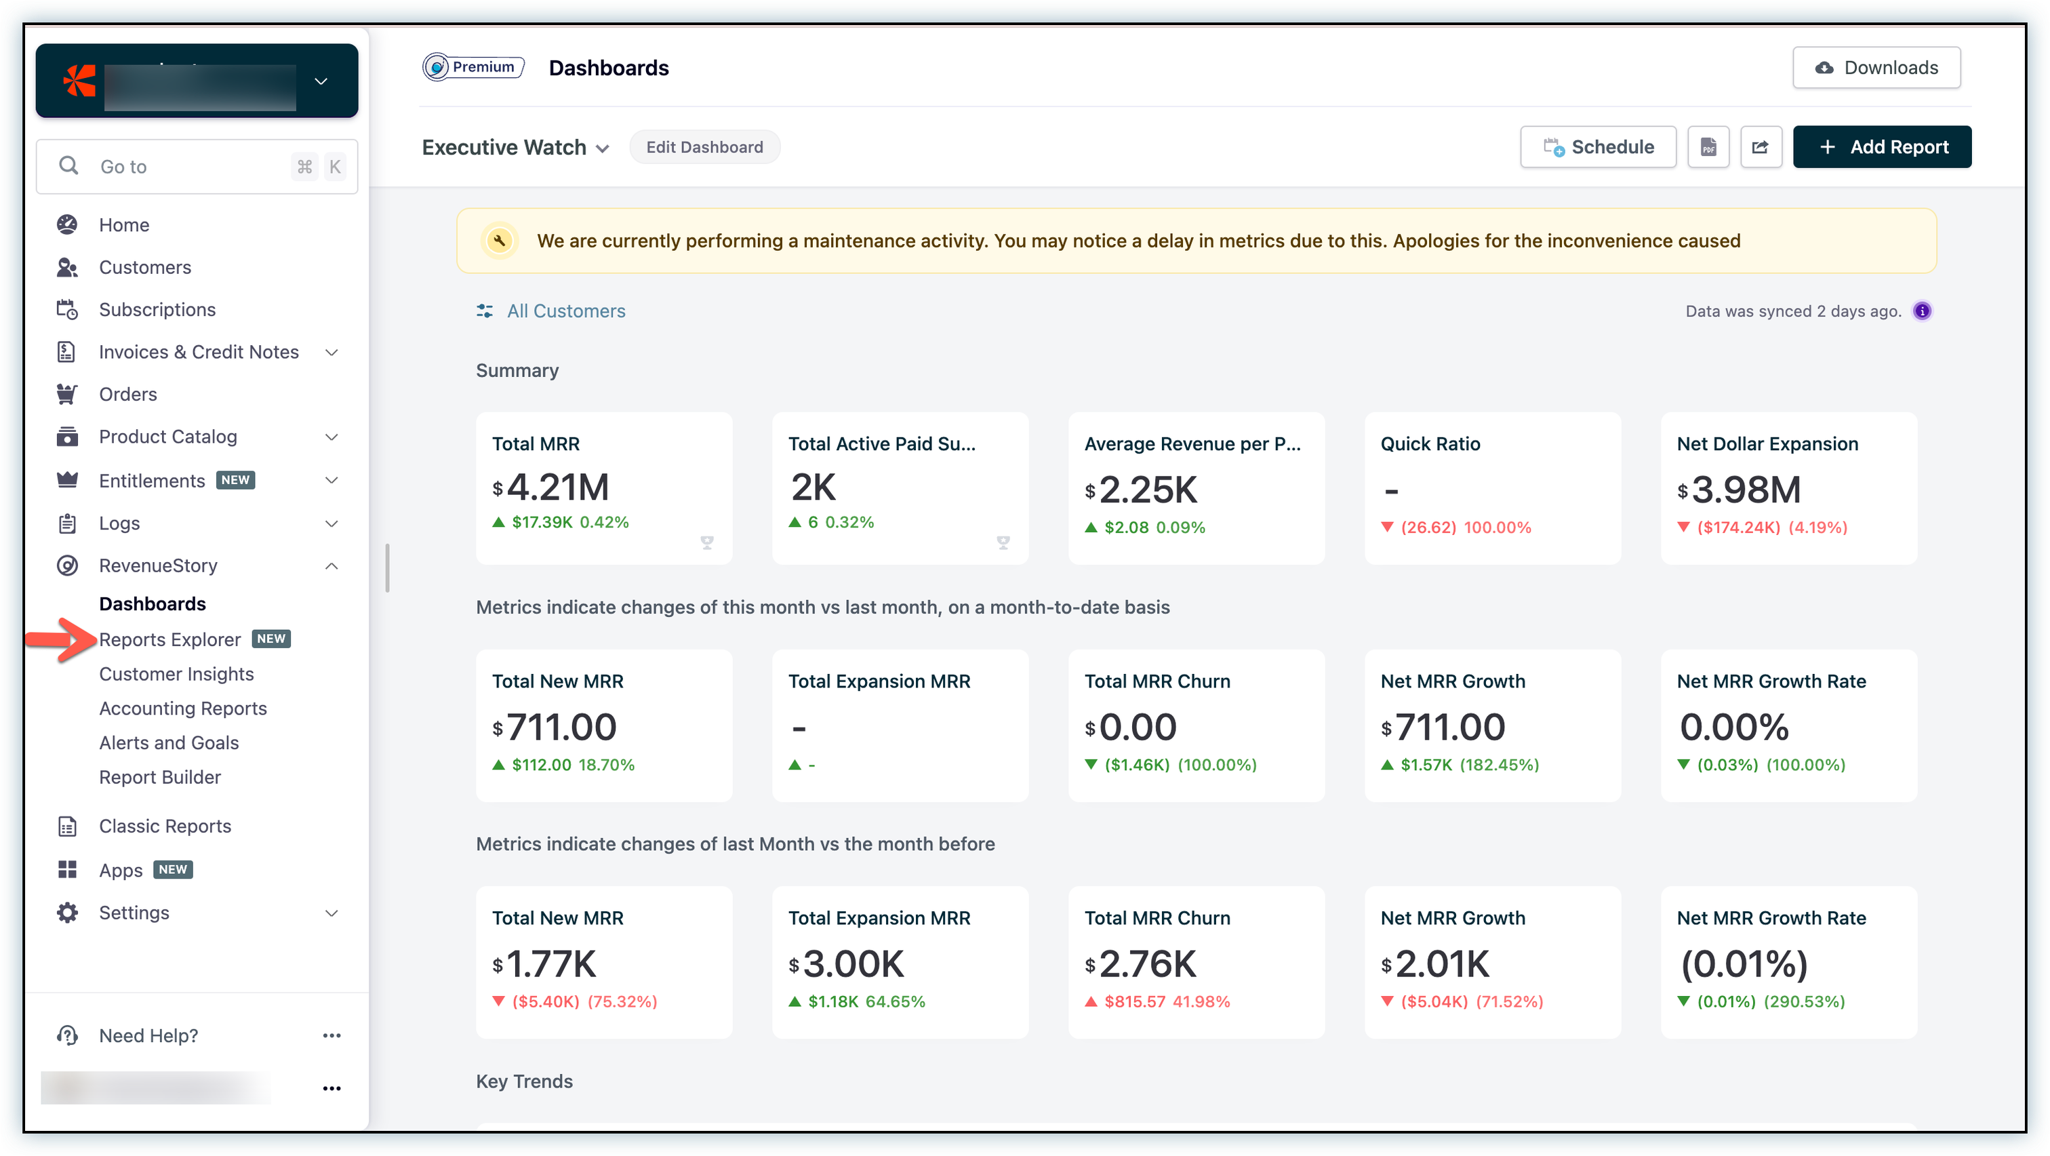The height and width of the screenshot is (1156, 2050).
Task: Click the sidebar resize handle
Action: (388, 567)
